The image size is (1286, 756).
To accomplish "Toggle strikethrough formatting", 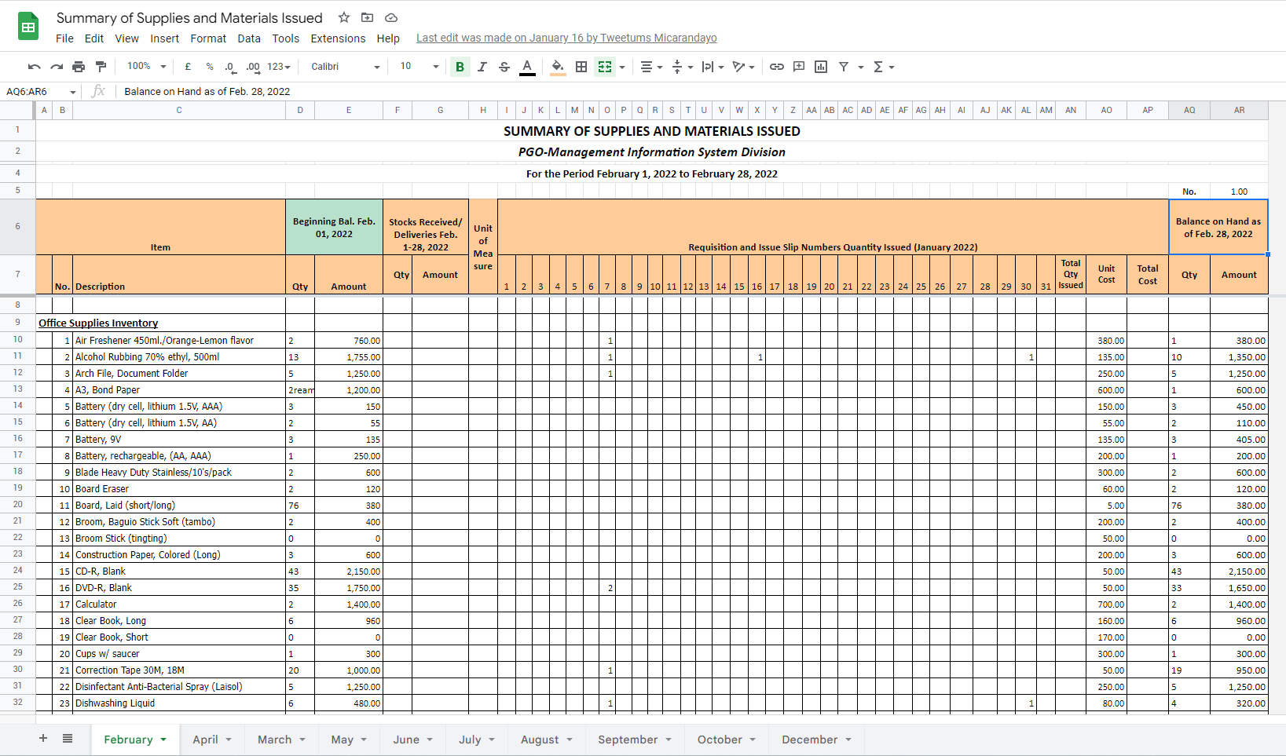I will click(504, 67).
